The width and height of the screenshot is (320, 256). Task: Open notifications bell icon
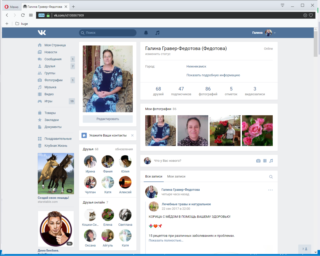(146, 33)
